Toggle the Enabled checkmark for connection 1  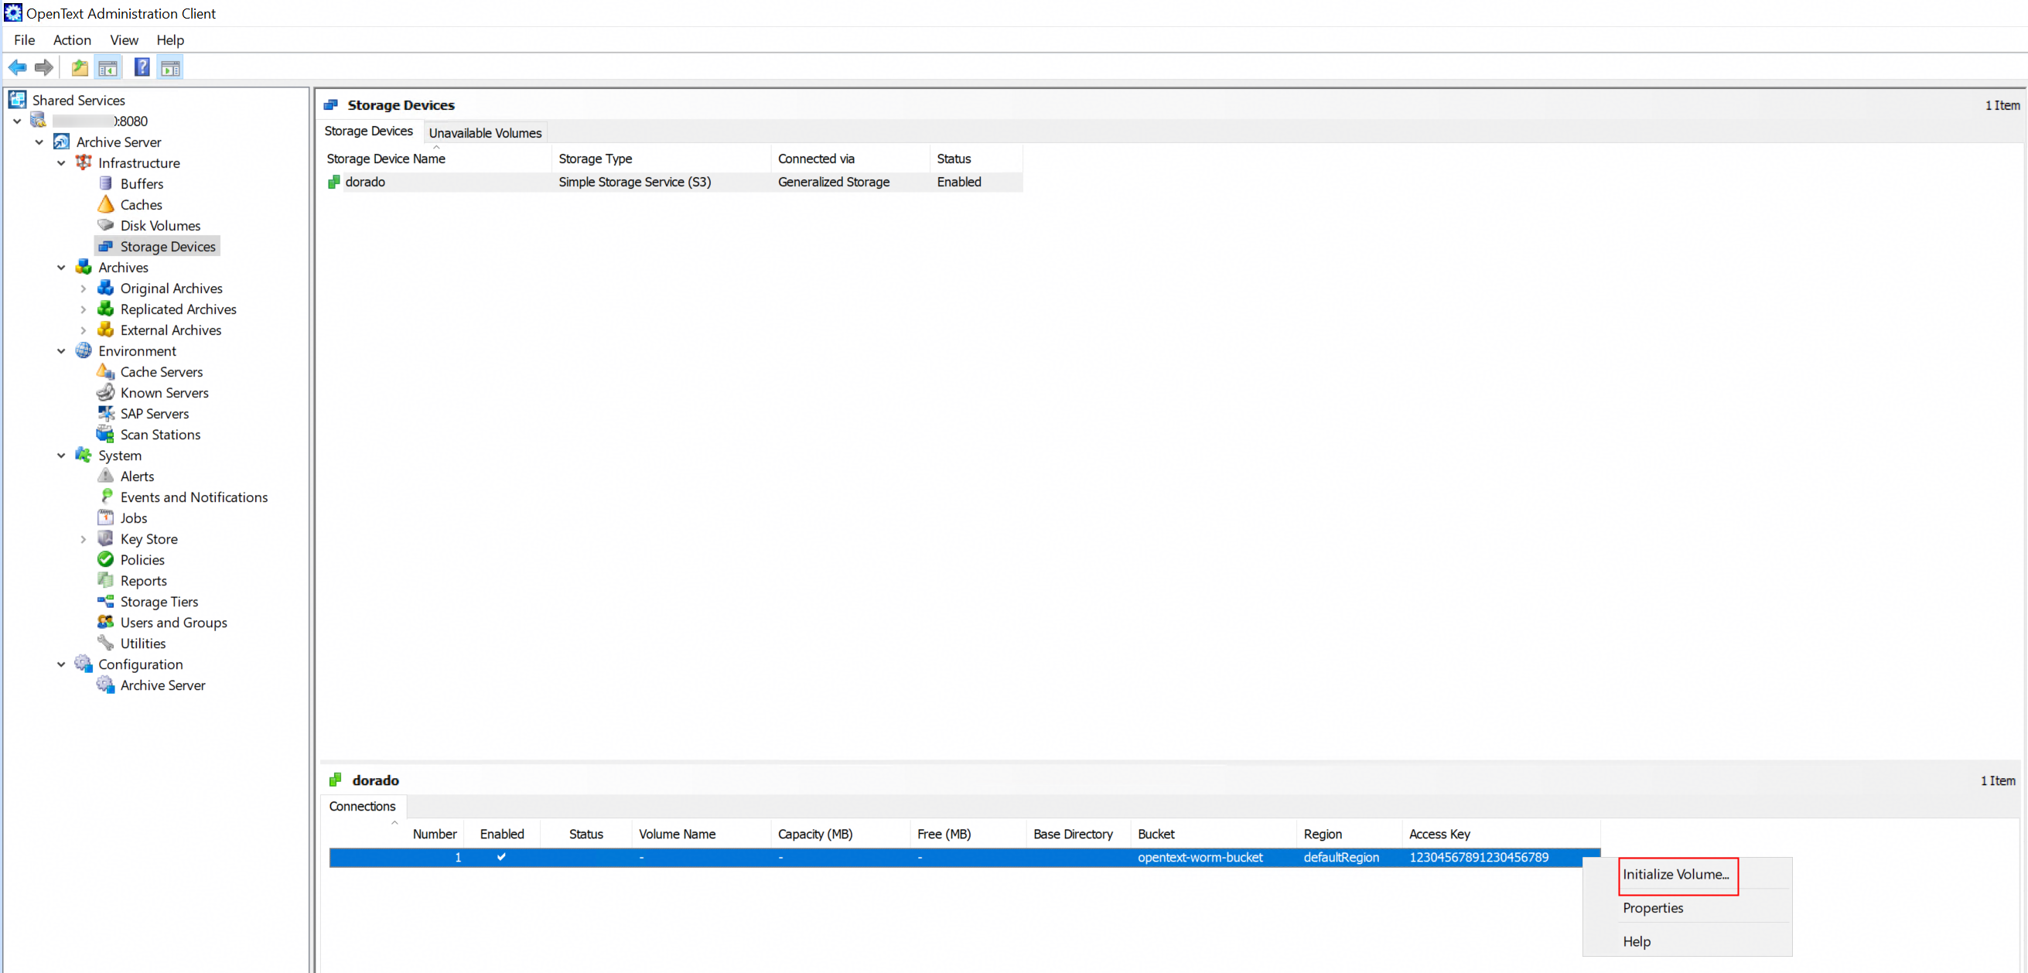coord(501,857)
